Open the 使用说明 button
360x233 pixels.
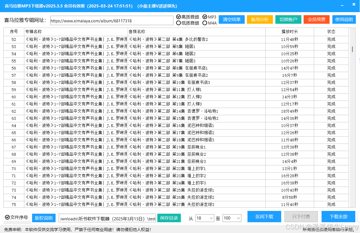point(344,19)
